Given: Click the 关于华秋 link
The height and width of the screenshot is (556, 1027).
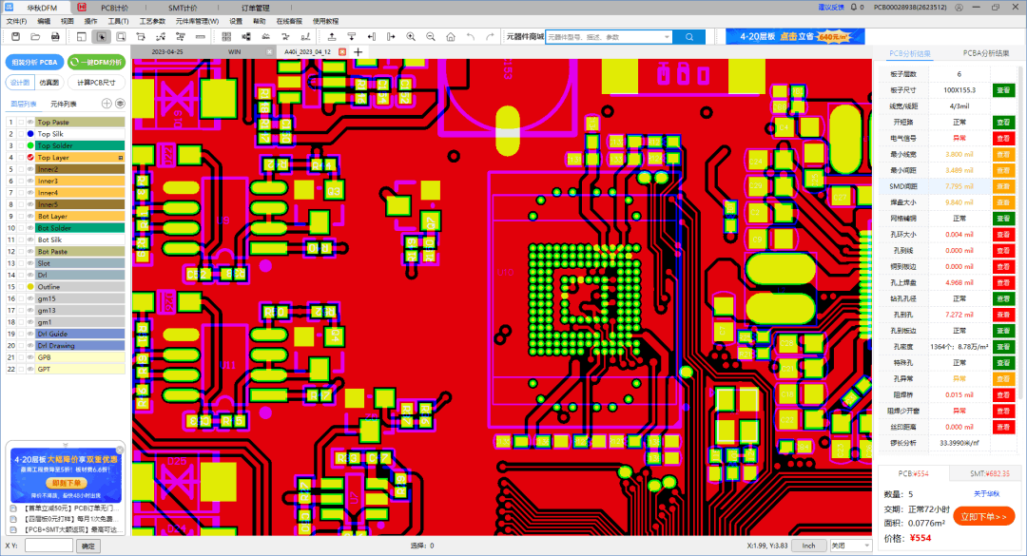Looking at the screenshot, I should point(986,494).
